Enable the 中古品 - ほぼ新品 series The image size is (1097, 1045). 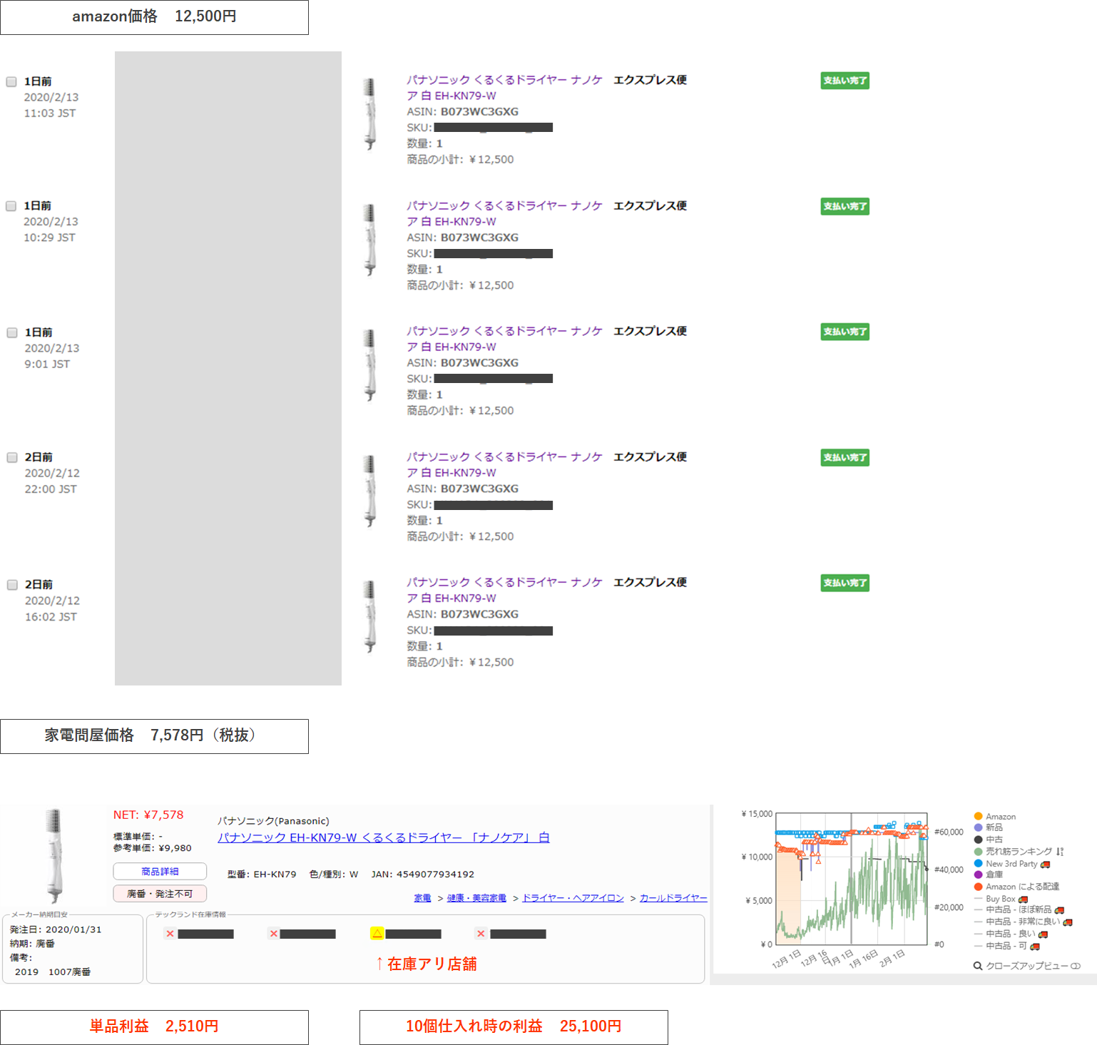(x=1019, y=910)
